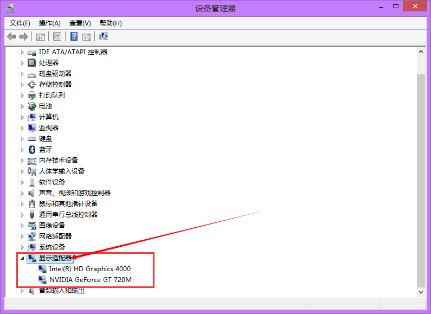The width and height of the screenshot is (431, 314).
Task: Select the NVIDIA GeForce GT 720M entry
Action: coord(91,280)
